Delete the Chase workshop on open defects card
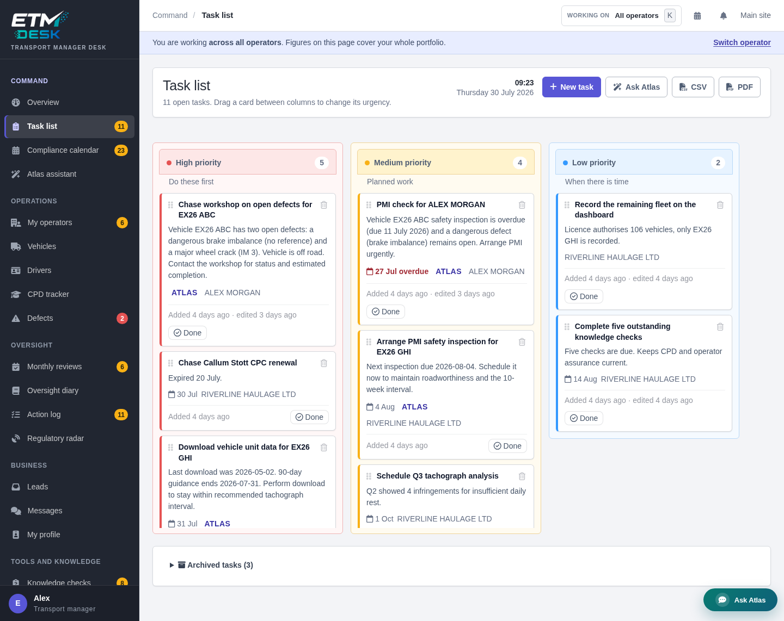Viewport: 784px width, 621px height. (x=324, y=205)
